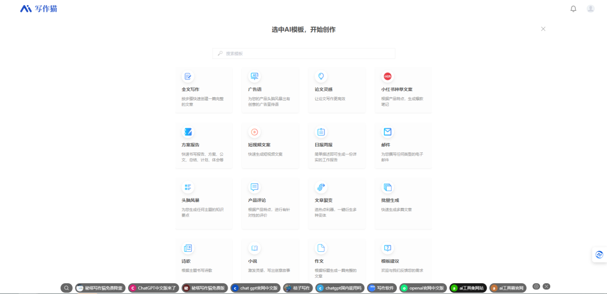Select the 小说 template title
Image resolution: width=607 pixels, height=294 pixels.
[252, 261]
